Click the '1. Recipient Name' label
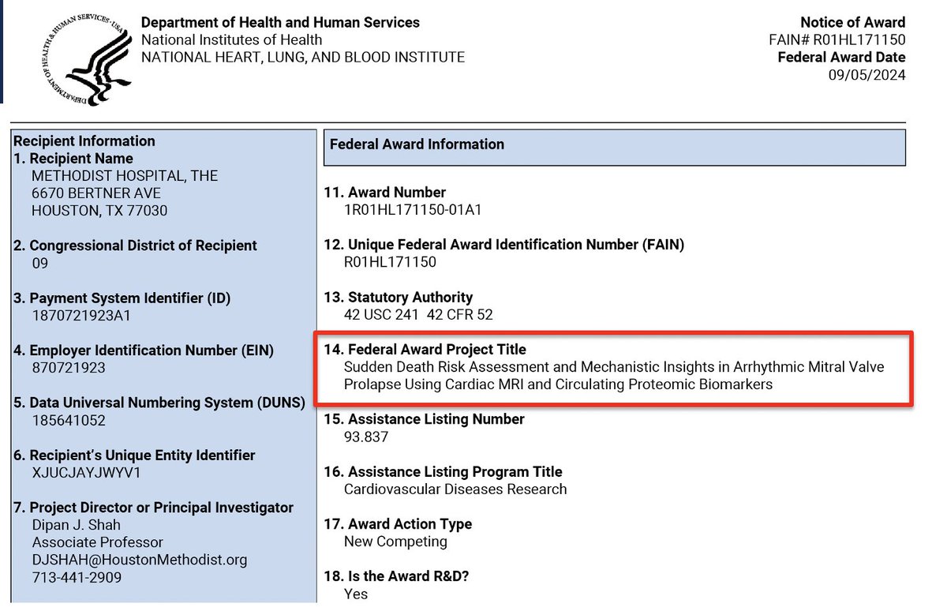 coord(74,159)
